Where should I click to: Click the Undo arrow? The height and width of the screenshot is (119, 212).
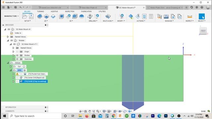(21, 7)
